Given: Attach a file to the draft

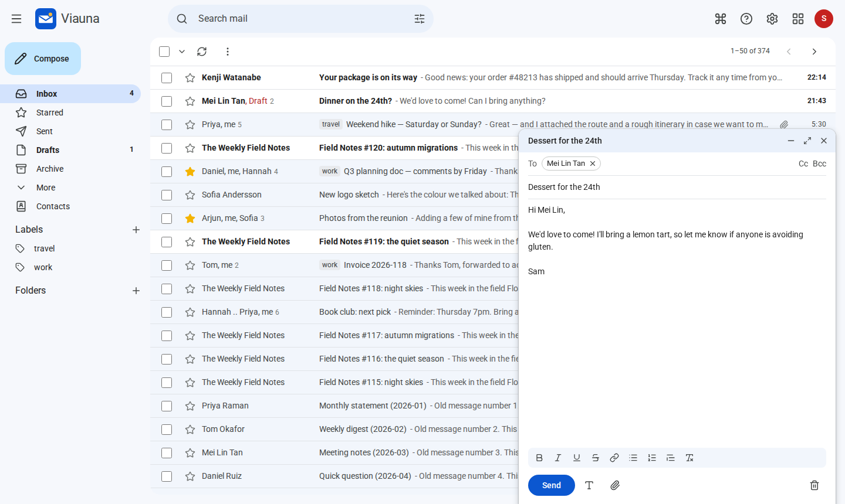Looking at the screenshot, I should point(615,485).
